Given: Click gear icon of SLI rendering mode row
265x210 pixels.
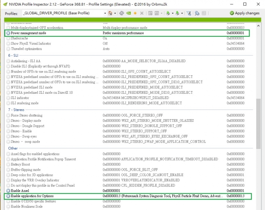Looking at the screenshot, I should [8, 103].
